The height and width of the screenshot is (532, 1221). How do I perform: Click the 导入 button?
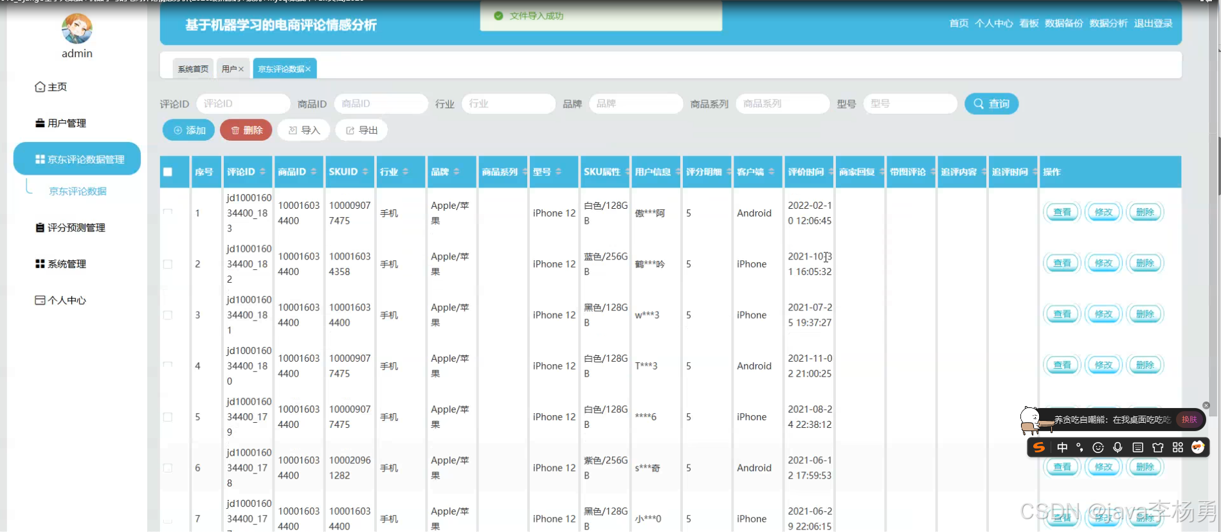click(303, 130)
